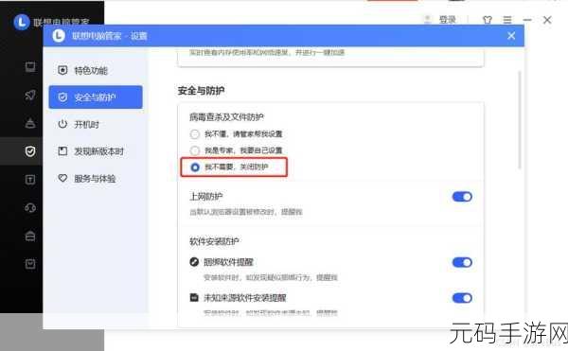Click the description text under 上网防护
This screenshot has width=568, height=351.
[246, 212]
